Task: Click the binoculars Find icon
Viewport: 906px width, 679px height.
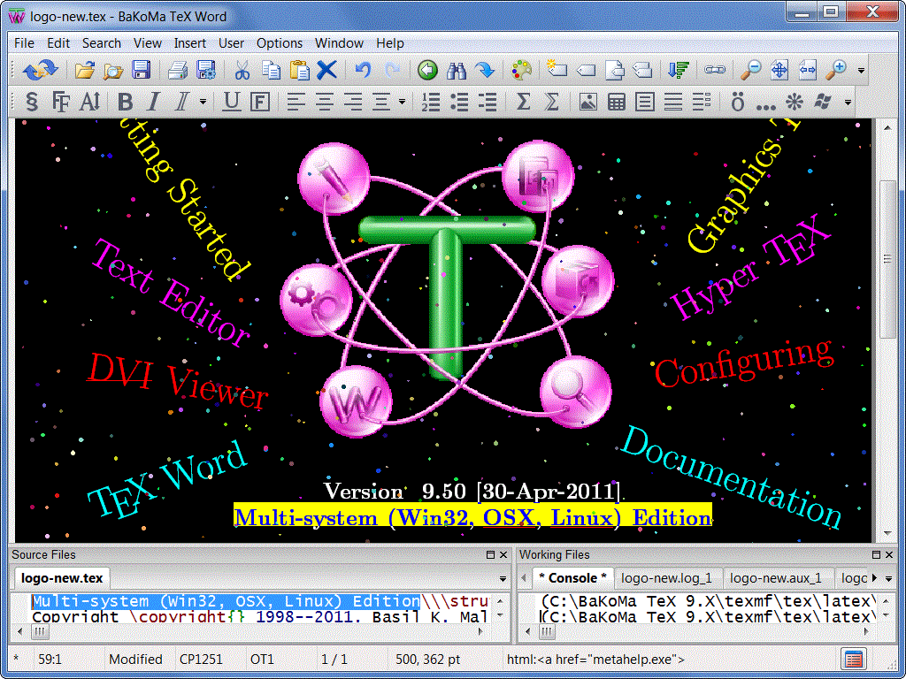Action: coord(456,70)
